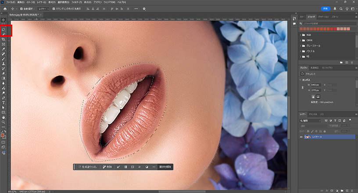Pick the Move tool at top of toolbar
The image size is (358, 193).
point(4,20)
